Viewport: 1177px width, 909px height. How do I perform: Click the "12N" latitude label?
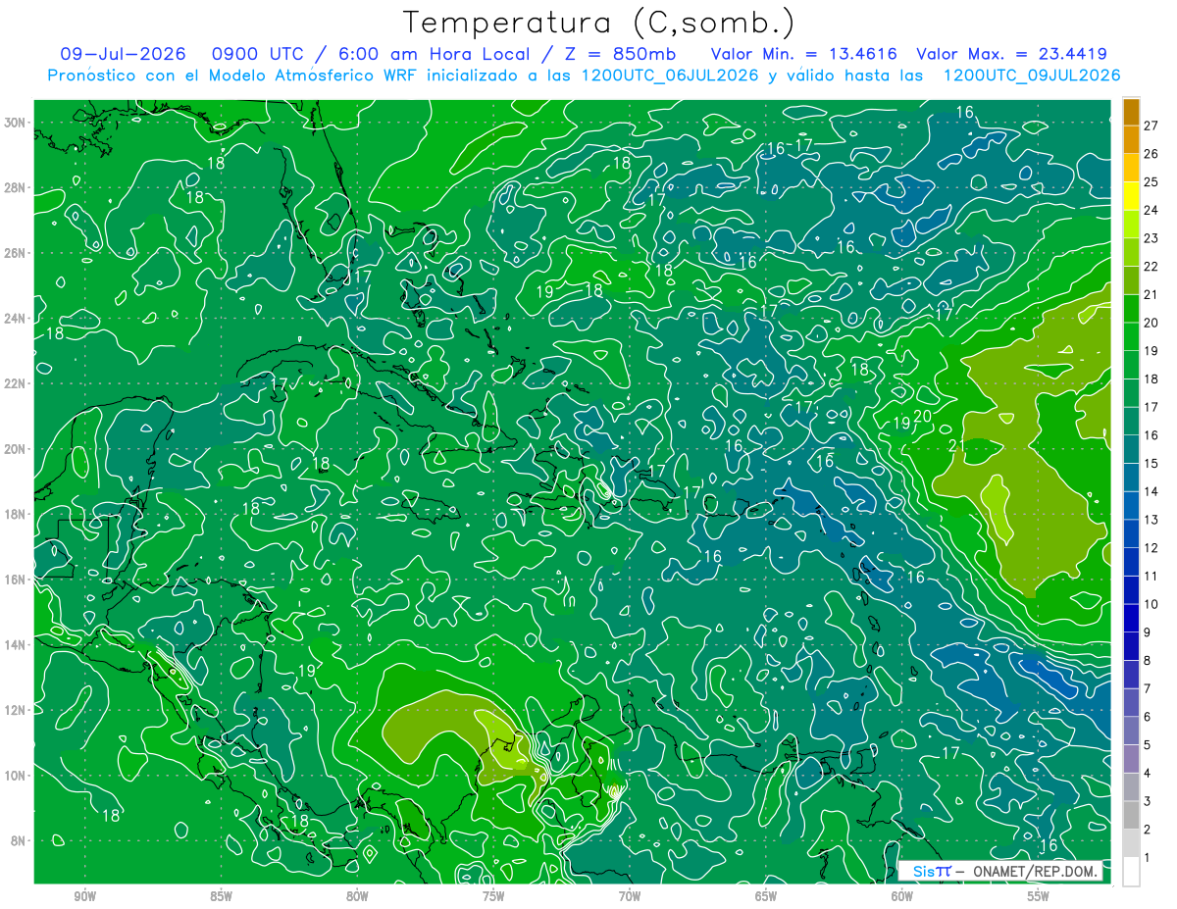[x=16, y=710]
